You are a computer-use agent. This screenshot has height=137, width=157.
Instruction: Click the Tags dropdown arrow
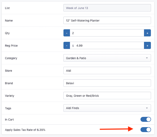[147, 108]
